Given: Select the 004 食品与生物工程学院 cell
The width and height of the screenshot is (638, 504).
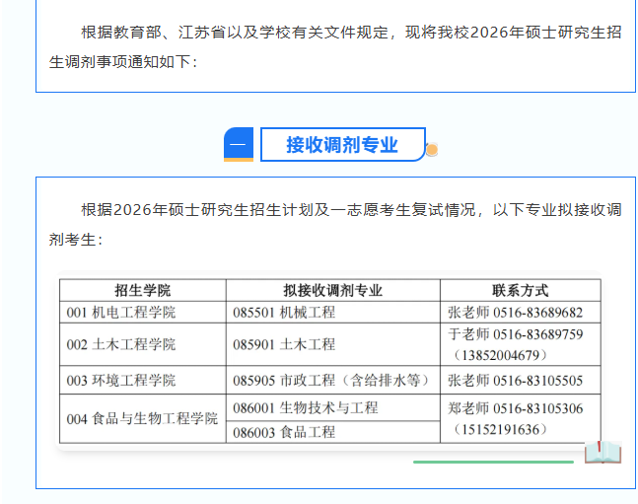Looking at the screenshot, I should [142, 419].
